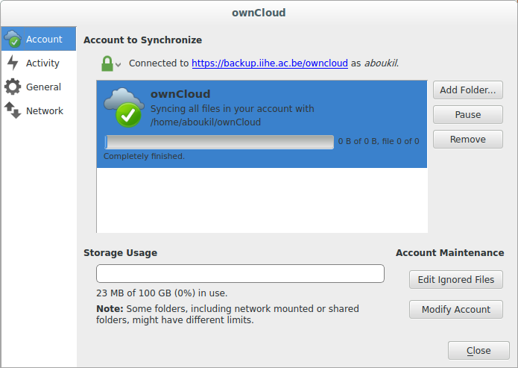Select the ownCloud folder title text
Image resolution: width=518 pixels, height=368 pixels.
pos(180,94)
